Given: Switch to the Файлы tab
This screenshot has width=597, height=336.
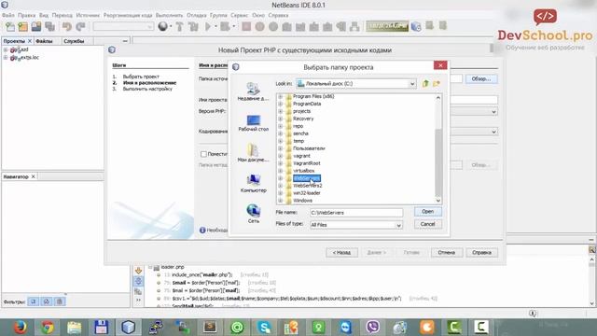Looking at the screenshot, I should 44,41.
